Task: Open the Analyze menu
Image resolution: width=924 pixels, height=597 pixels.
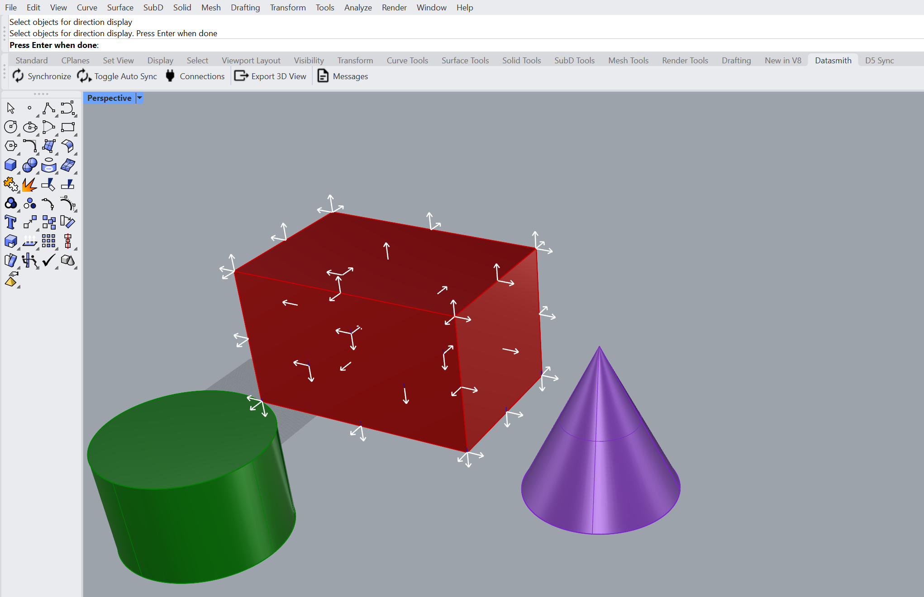Action: 357,8
